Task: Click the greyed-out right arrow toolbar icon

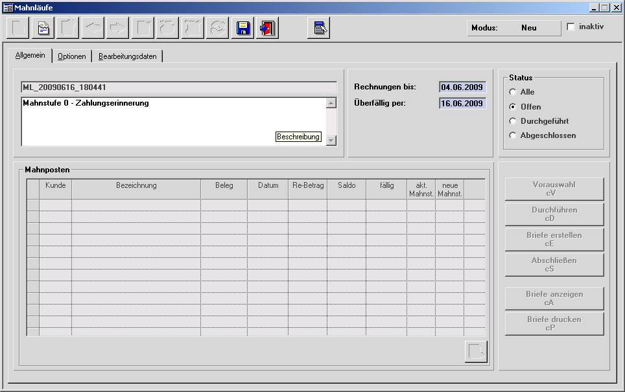Action: [117, 29]
